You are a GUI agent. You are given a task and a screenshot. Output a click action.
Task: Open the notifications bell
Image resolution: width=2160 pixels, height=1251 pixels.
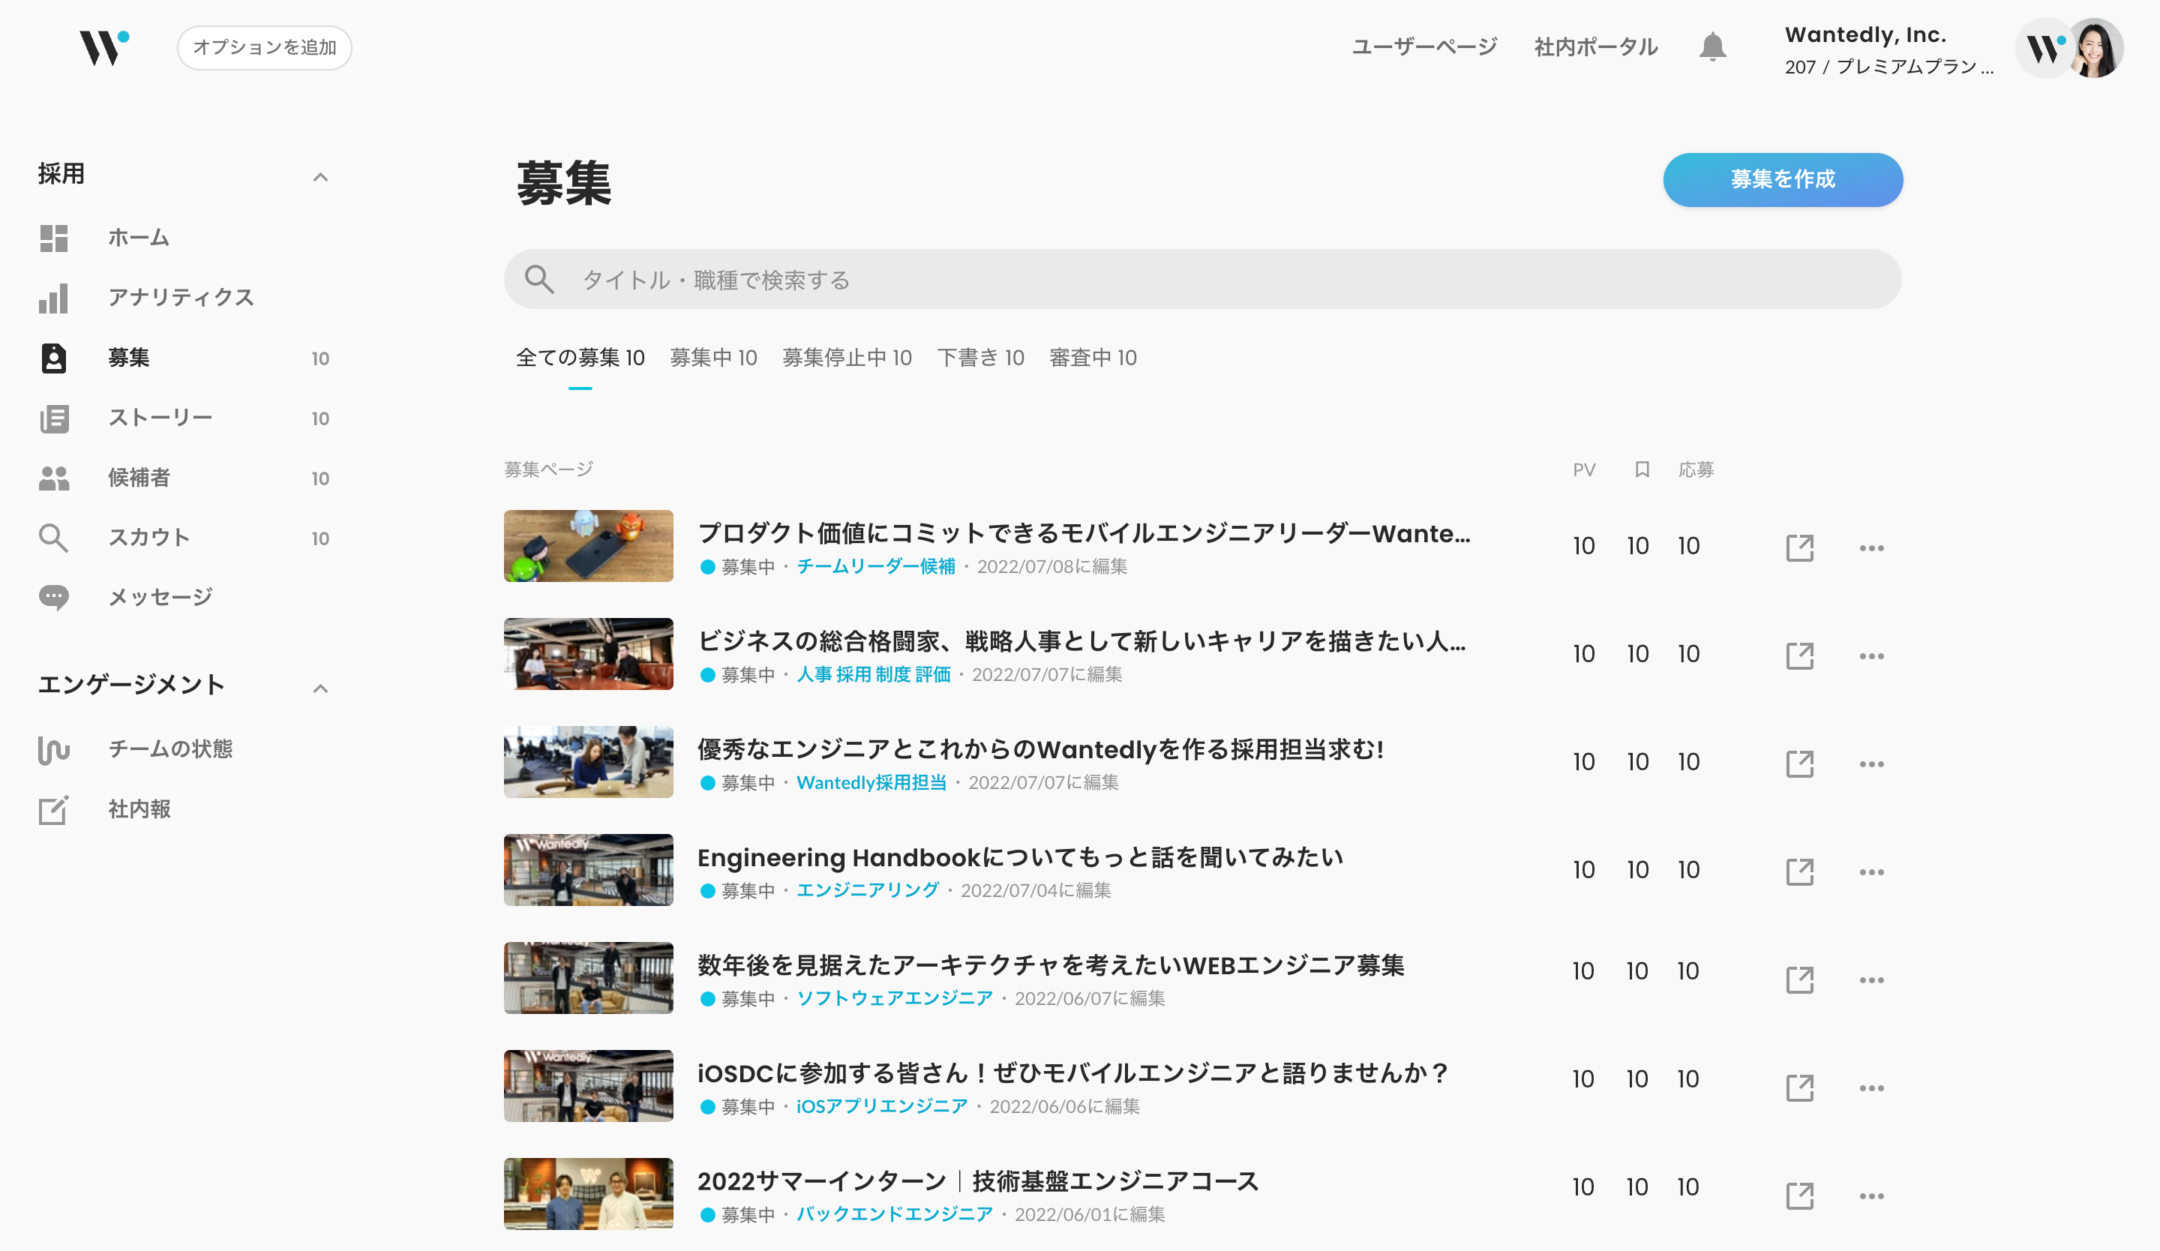coord(1711,46)
